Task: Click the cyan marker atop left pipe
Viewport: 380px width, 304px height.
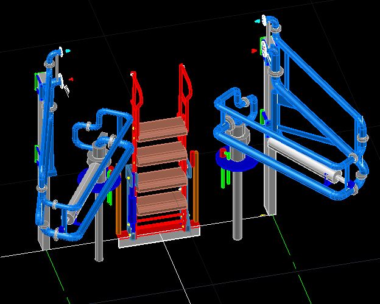Action: pos(68,51)
